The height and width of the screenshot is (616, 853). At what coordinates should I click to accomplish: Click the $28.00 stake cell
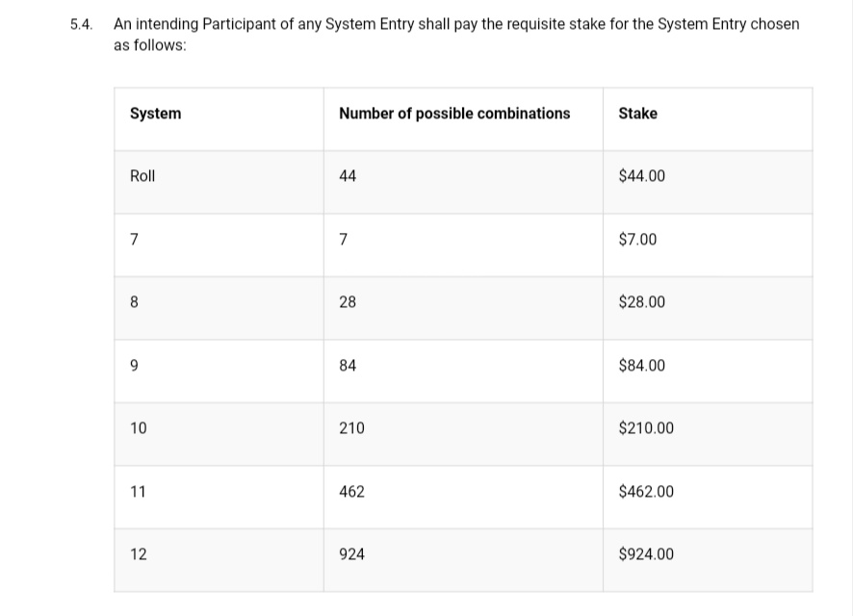coord(708,308)
